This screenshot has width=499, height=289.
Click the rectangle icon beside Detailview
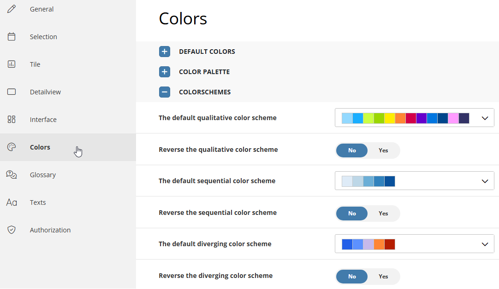(12, 92)
